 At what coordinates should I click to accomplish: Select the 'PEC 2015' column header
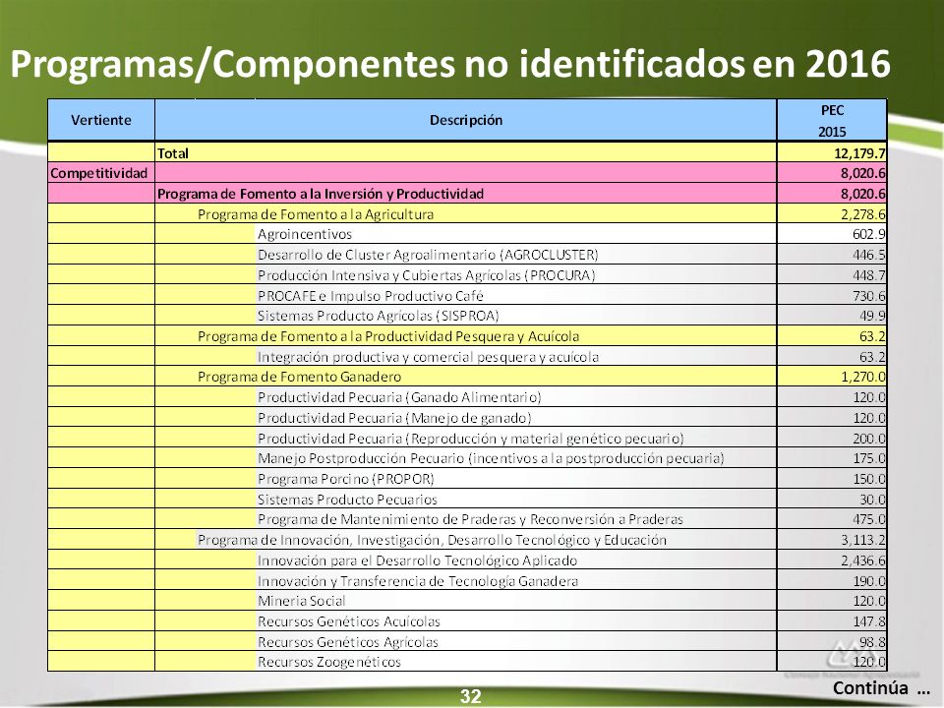pyautogui.click(x=832, y=120)
